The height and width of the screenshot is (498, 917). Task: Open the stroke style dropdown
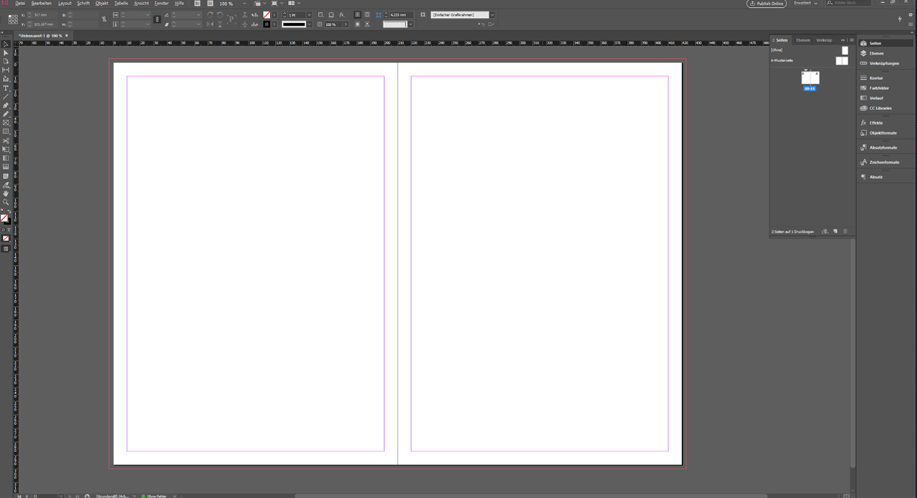pyautogui.click(x=309, y=24)
